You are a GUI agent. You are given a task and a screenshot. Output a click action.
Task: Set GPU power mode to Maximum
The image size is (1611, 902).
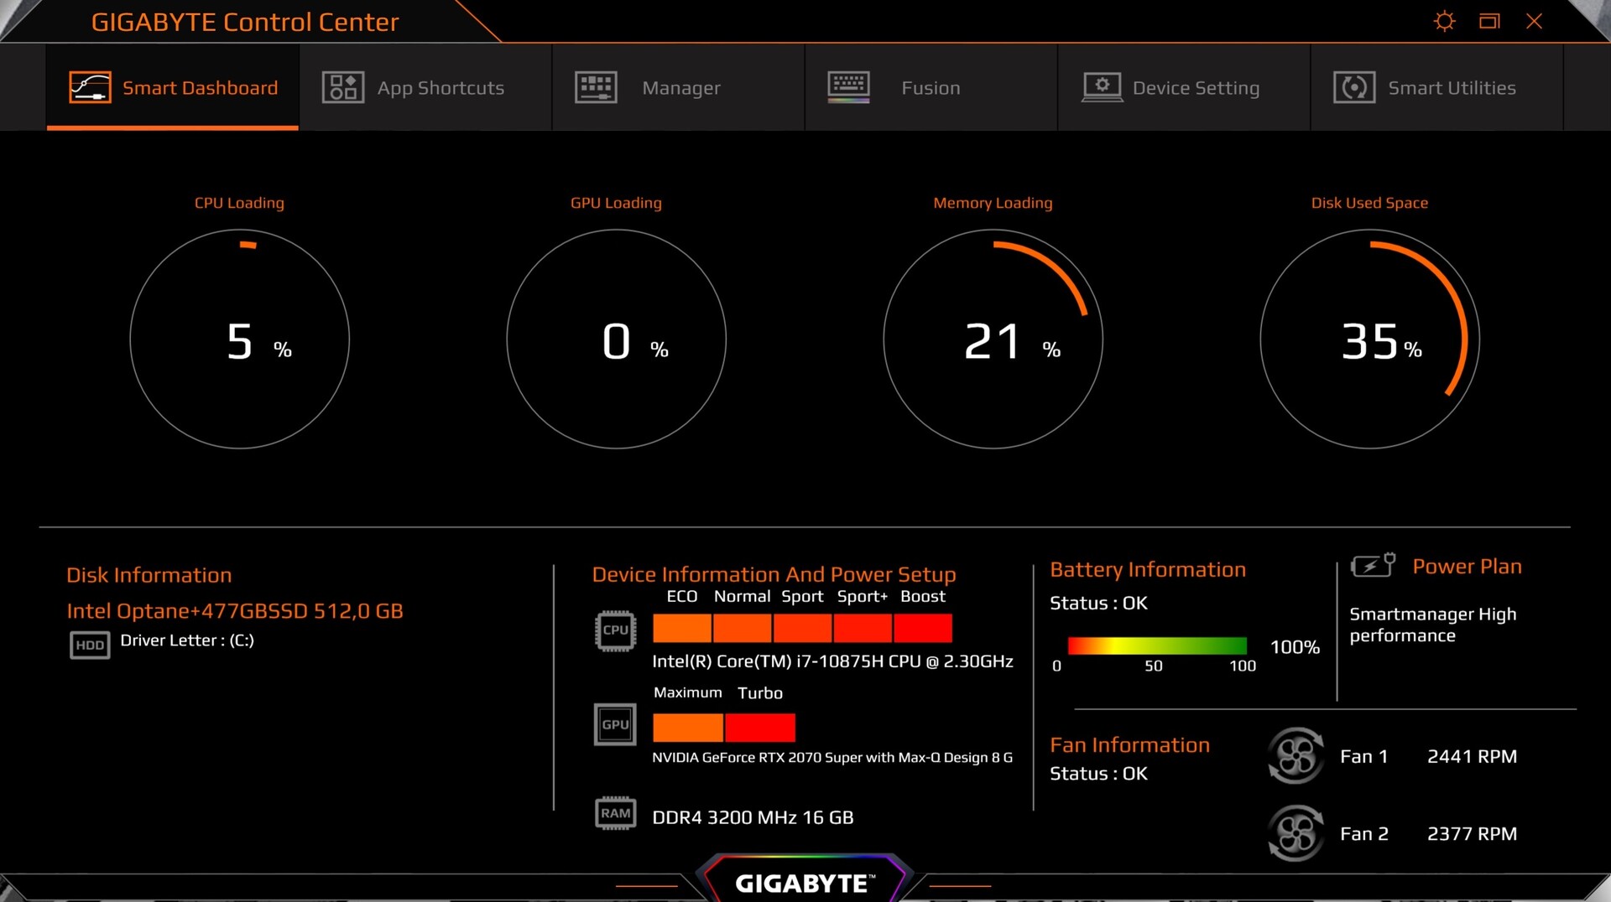pos(688,728)
